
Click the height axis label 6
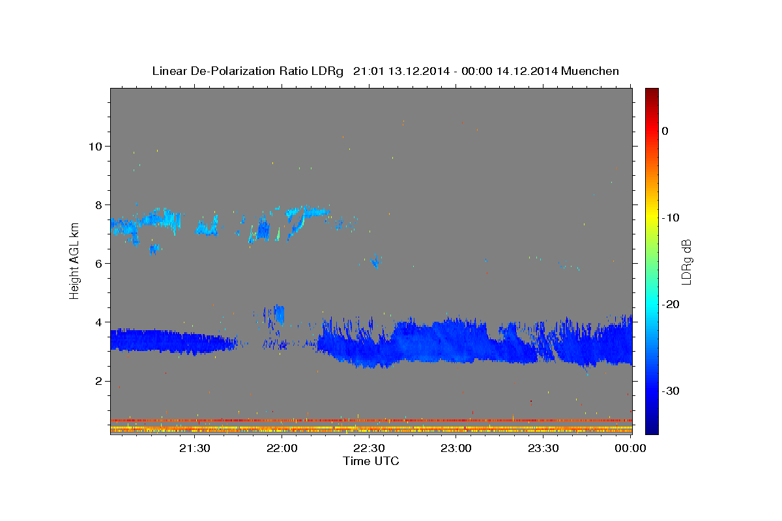(98, 264)
